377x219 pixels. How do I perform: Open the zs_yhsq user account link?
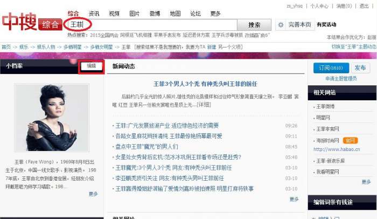[295, 6]
